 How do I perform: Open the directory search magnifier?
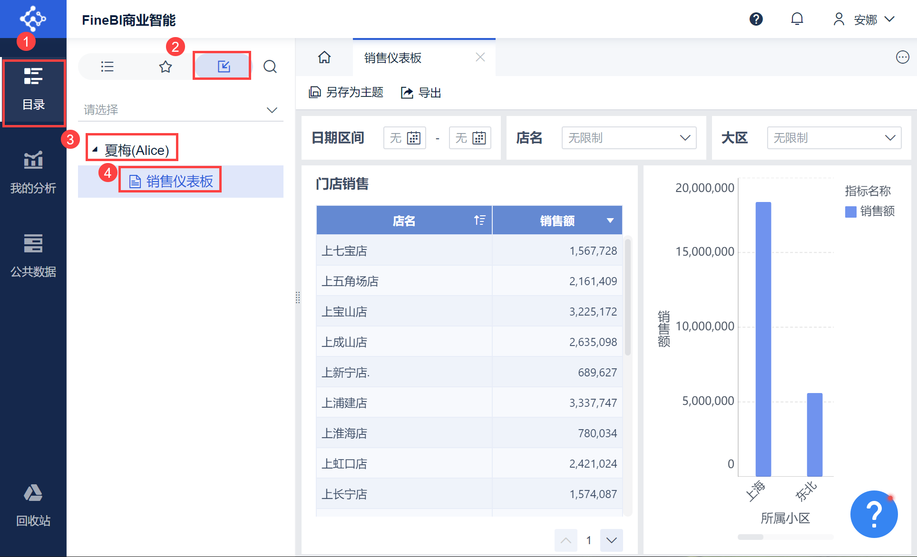coord(270,67)
